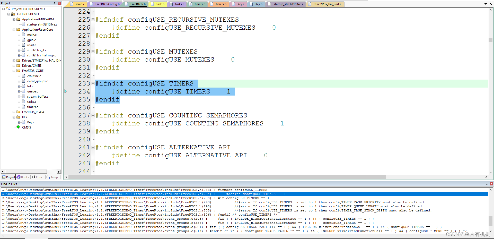494x239 pixels.
Task: Open the tasks.c editor tab
Action: (x=177, y=4)
